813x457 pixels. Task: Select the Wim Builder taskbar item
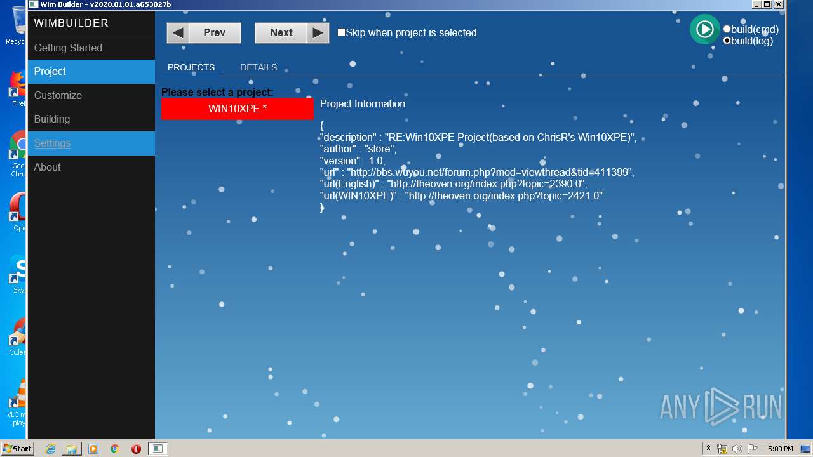(x=158, y=449)
